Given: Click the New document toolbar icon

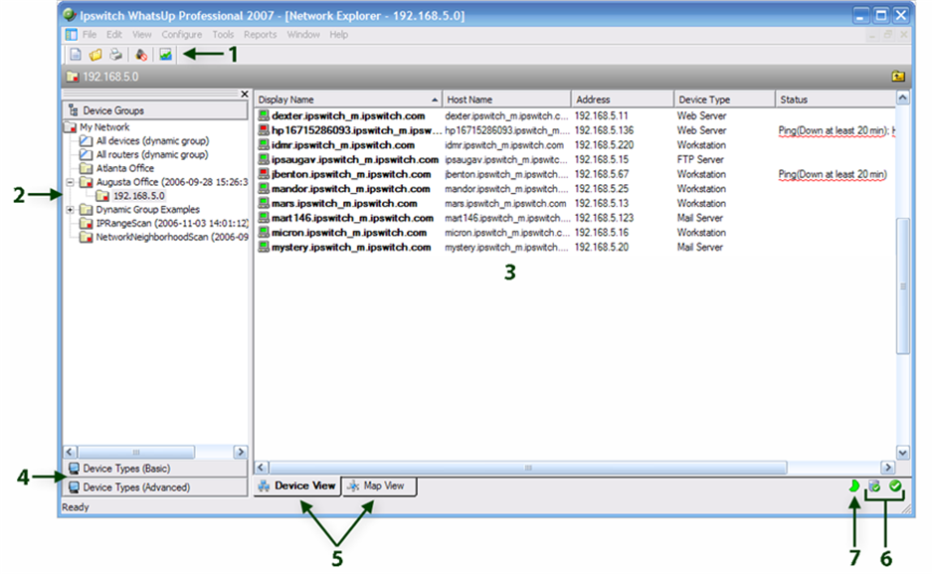Looking at the screenshot, I should point(75,55).
